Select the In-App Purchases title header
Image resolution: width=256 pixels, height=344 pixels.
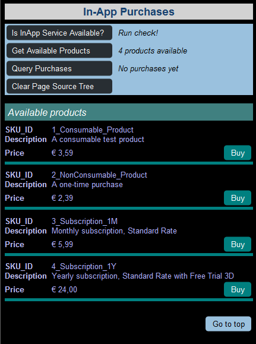129,12
